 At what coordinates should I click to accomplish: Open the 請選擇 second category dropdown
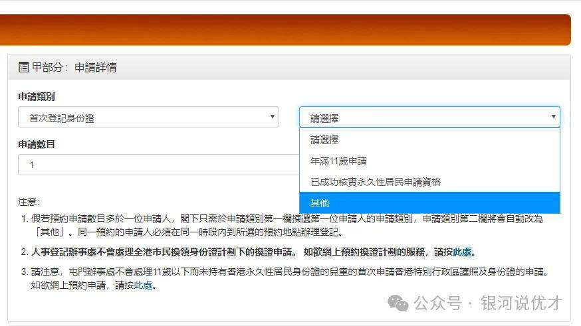tap(429, 118)
